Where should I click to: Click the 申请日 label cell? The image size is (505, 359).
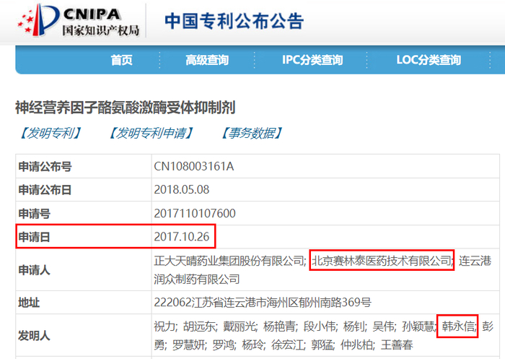point(84,237)
